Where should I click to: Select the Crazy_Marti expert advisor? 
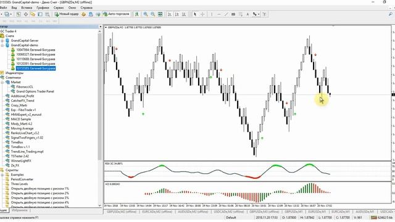[x=19, y=105]
